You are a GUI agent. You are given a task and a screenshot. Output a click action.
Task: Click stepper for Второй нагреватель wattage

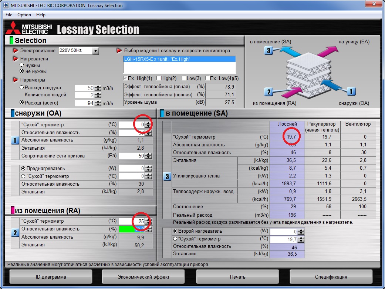click(301, 232)
